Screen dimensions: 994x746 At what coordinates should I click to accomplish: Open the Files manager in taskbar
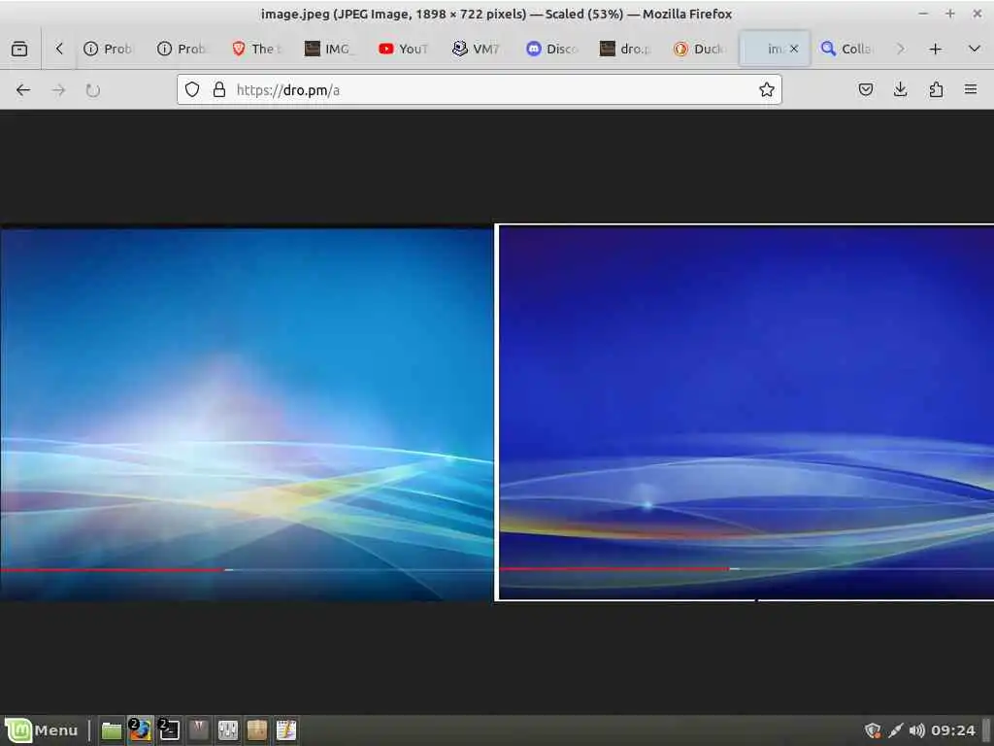coord(112,730)
